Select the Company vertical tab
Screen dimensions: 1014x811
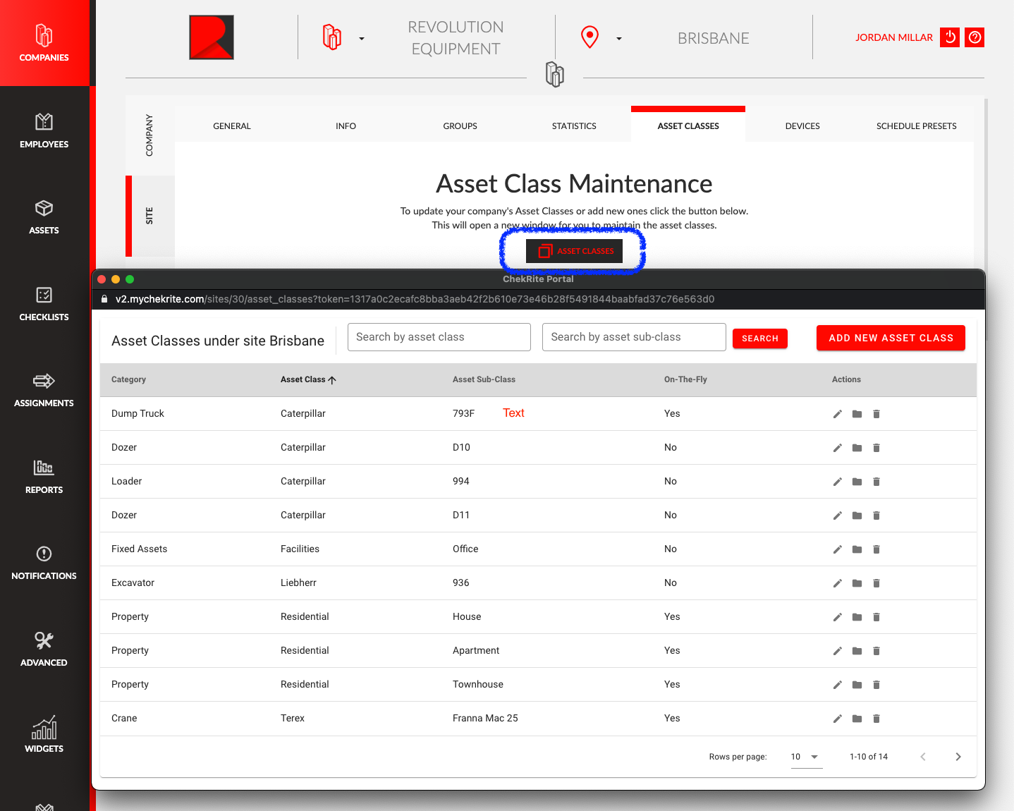149,135
